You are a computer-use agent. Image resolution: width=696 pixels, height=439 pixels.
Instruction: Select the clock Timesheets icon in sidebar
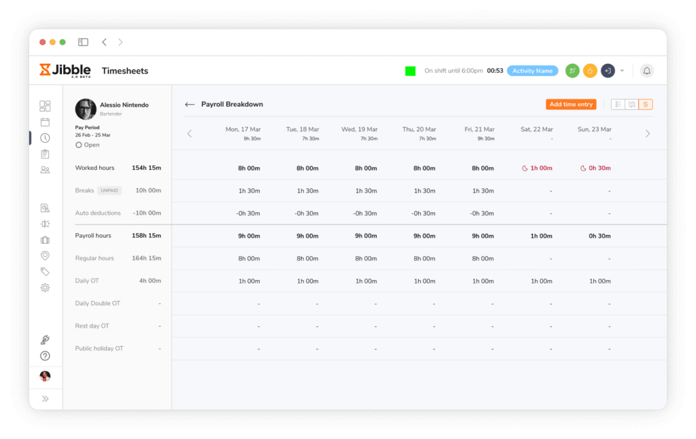[45, 137]
